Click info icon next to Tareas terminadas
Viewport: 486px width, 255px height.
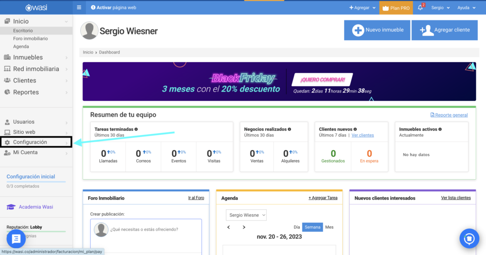pos(136,129)
